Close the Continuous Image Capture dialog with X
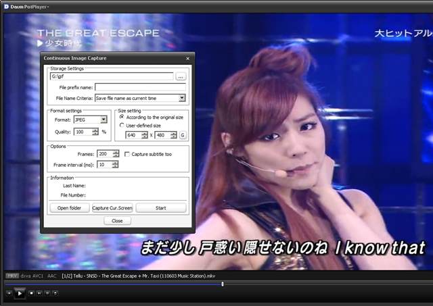 click(x=188, y=59)
